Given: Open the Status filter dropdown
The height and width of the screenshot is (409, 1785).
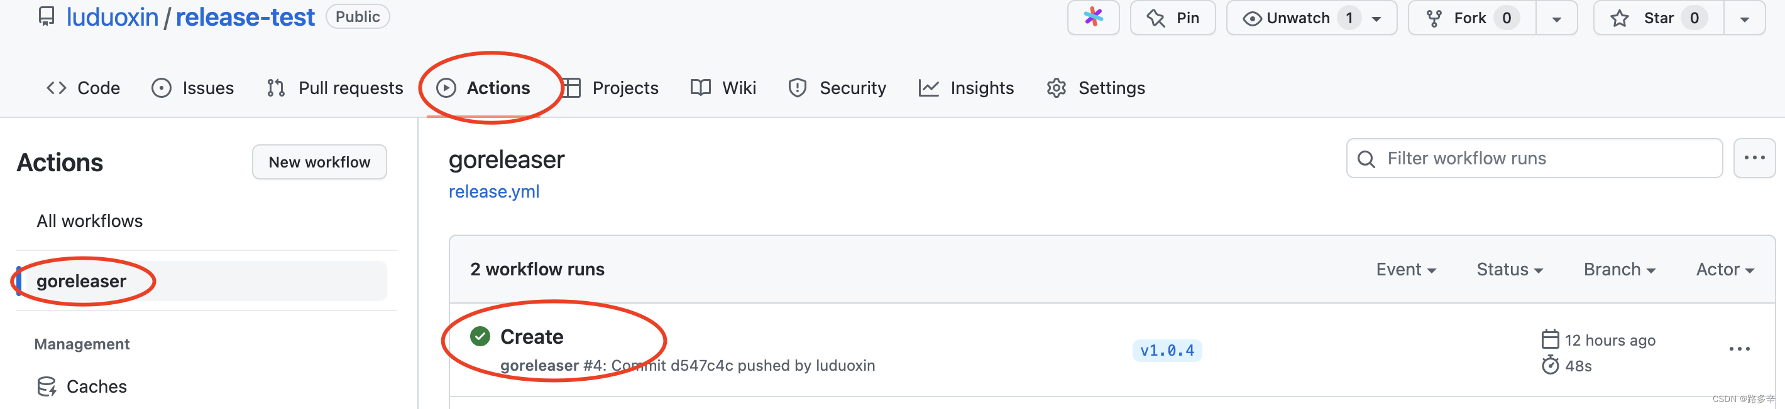Looking at the screenshot, I should 1509,269.
